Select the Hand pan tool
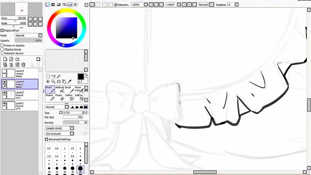 (64, 82)
